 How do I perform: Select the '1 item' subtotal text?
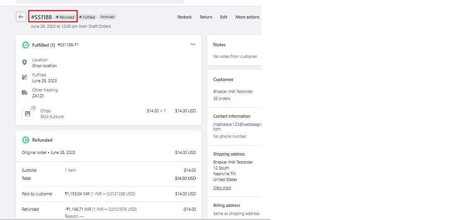click(70, 170)
